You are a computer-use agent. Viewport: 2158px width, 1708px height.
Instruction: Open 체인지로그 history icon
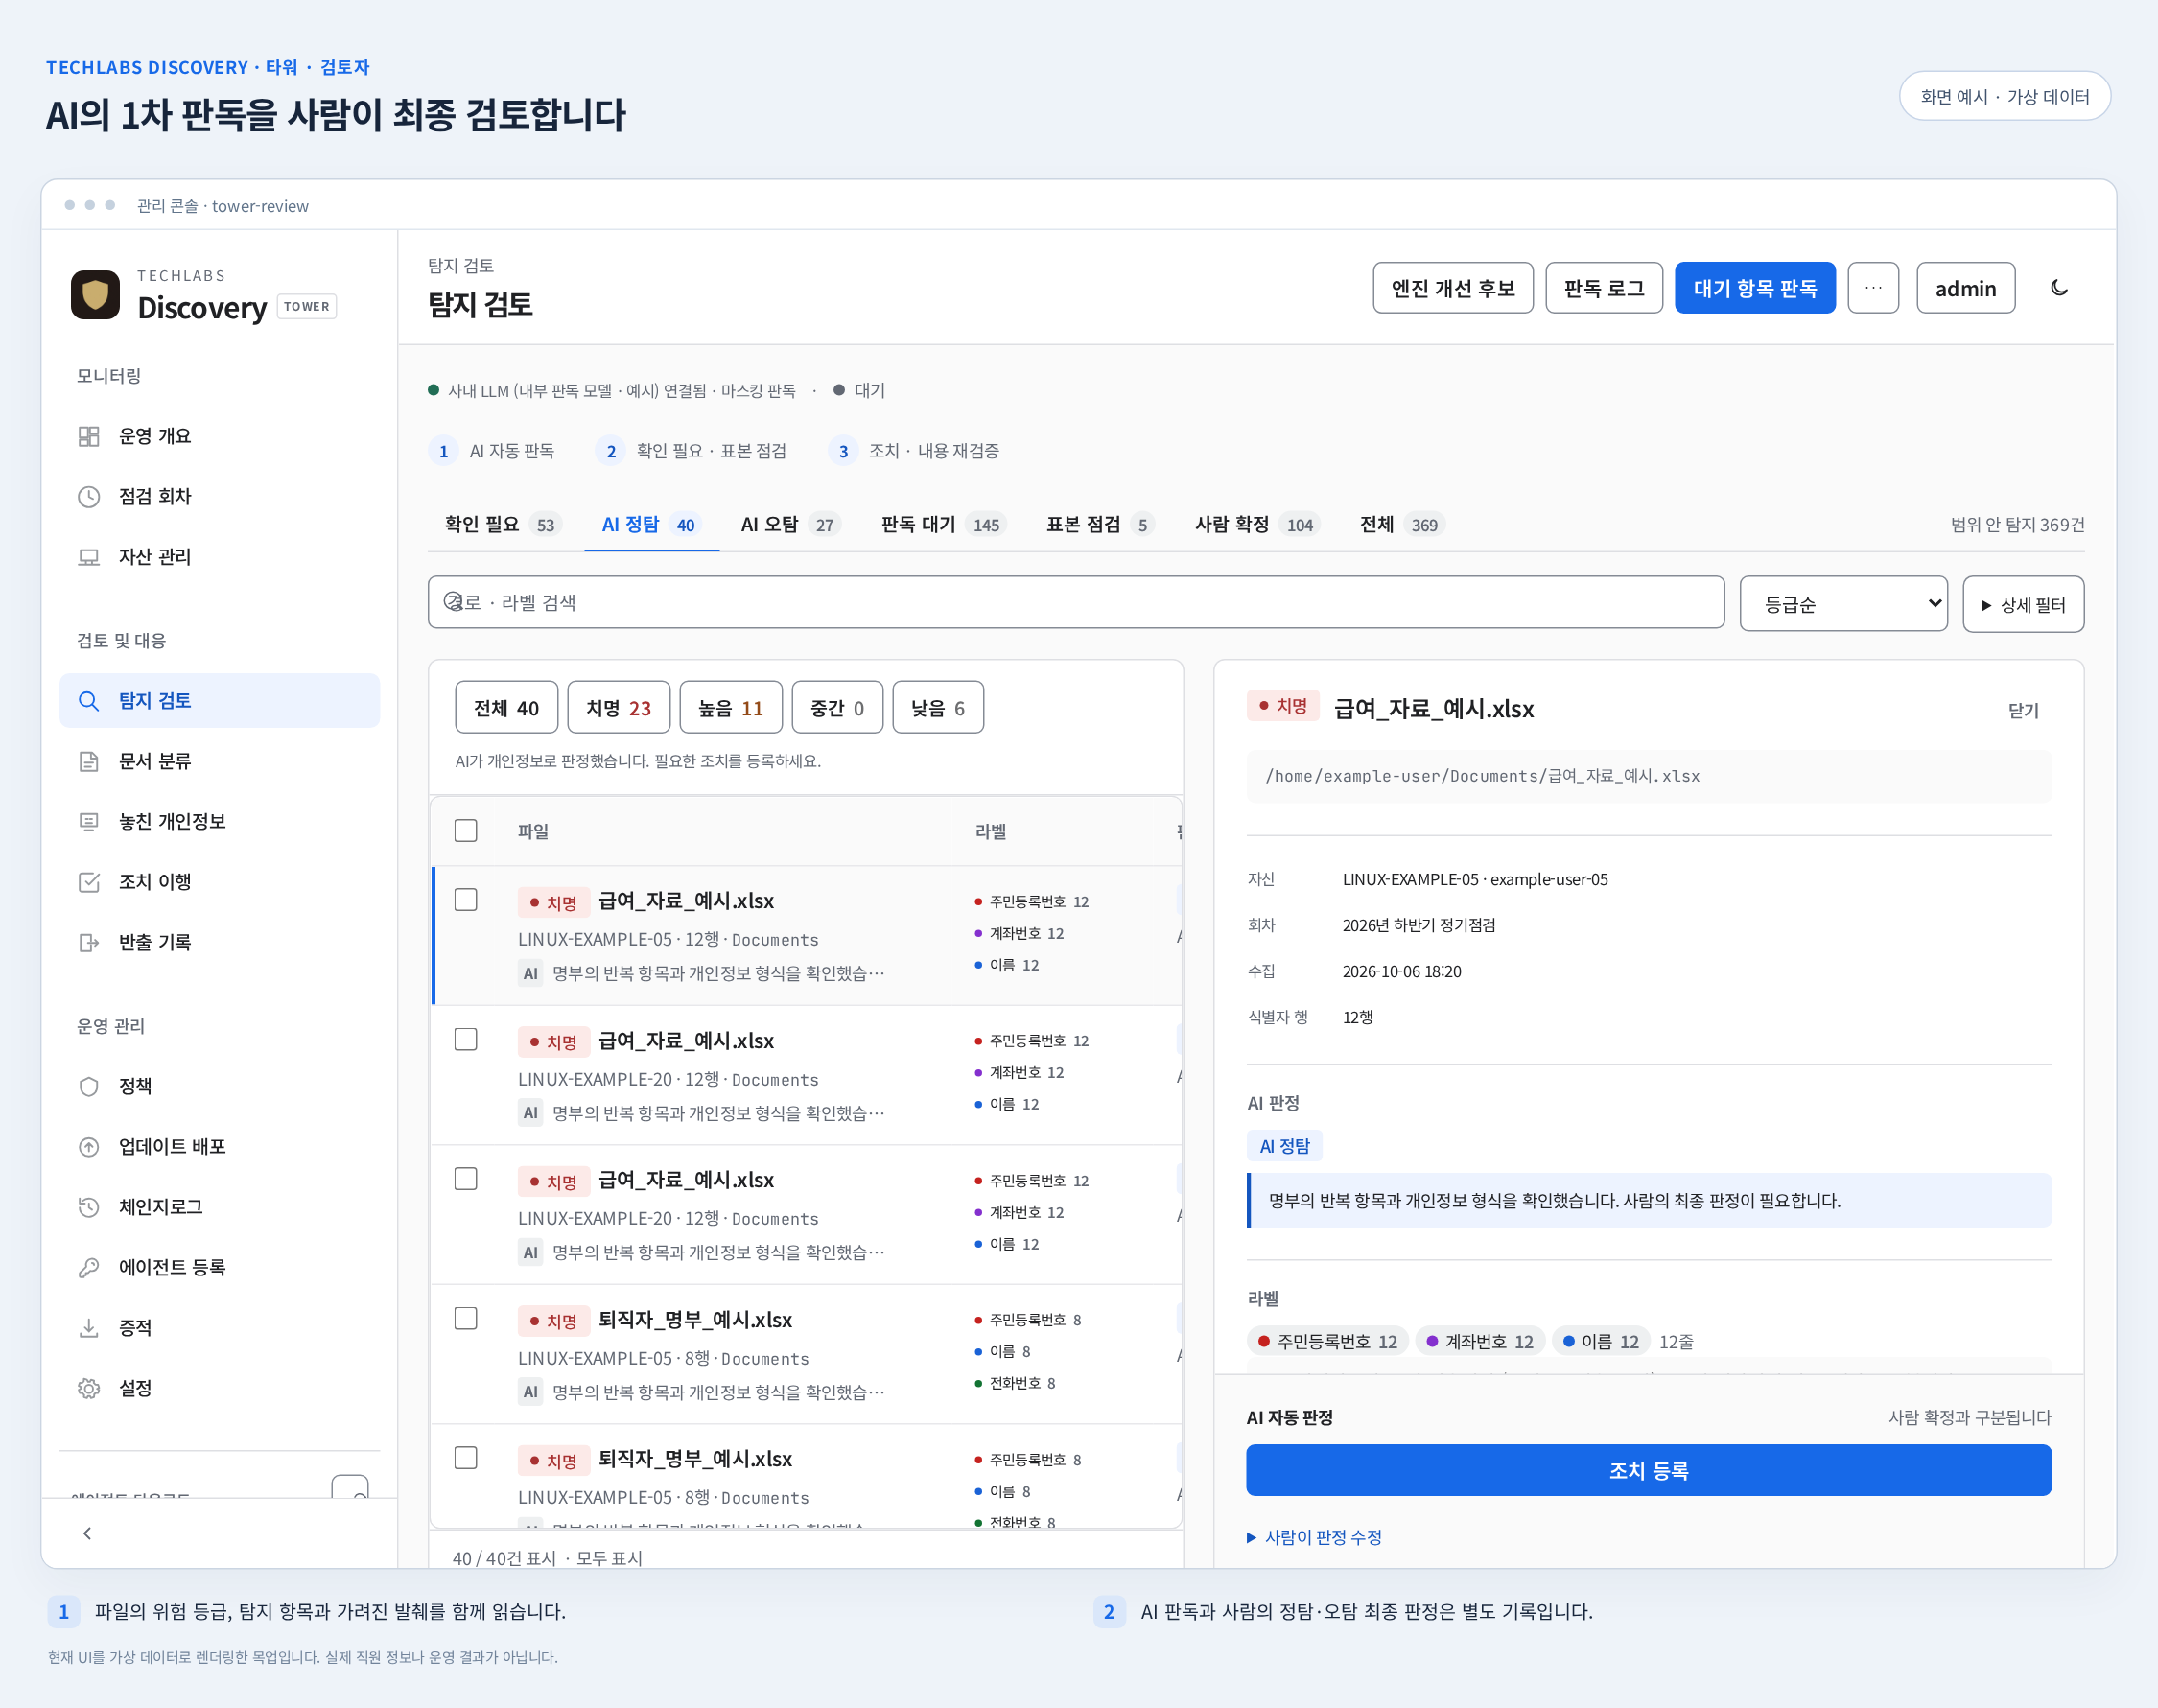click(x=89, y=1207)
